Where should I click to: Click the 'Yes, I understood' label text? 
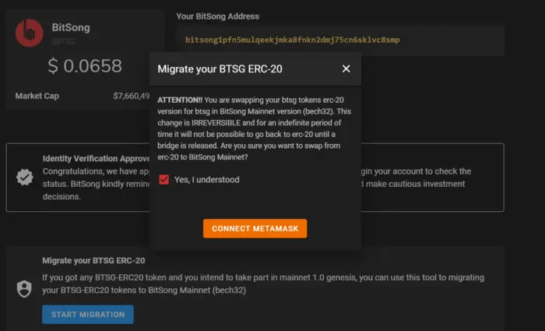[207, 180]
